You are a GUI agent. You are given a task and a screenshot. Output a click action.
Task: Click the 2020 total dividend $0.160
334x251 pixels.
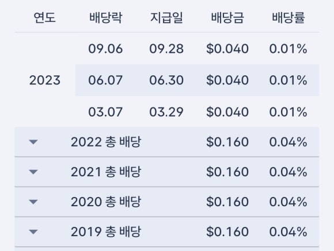coord(227,202)
